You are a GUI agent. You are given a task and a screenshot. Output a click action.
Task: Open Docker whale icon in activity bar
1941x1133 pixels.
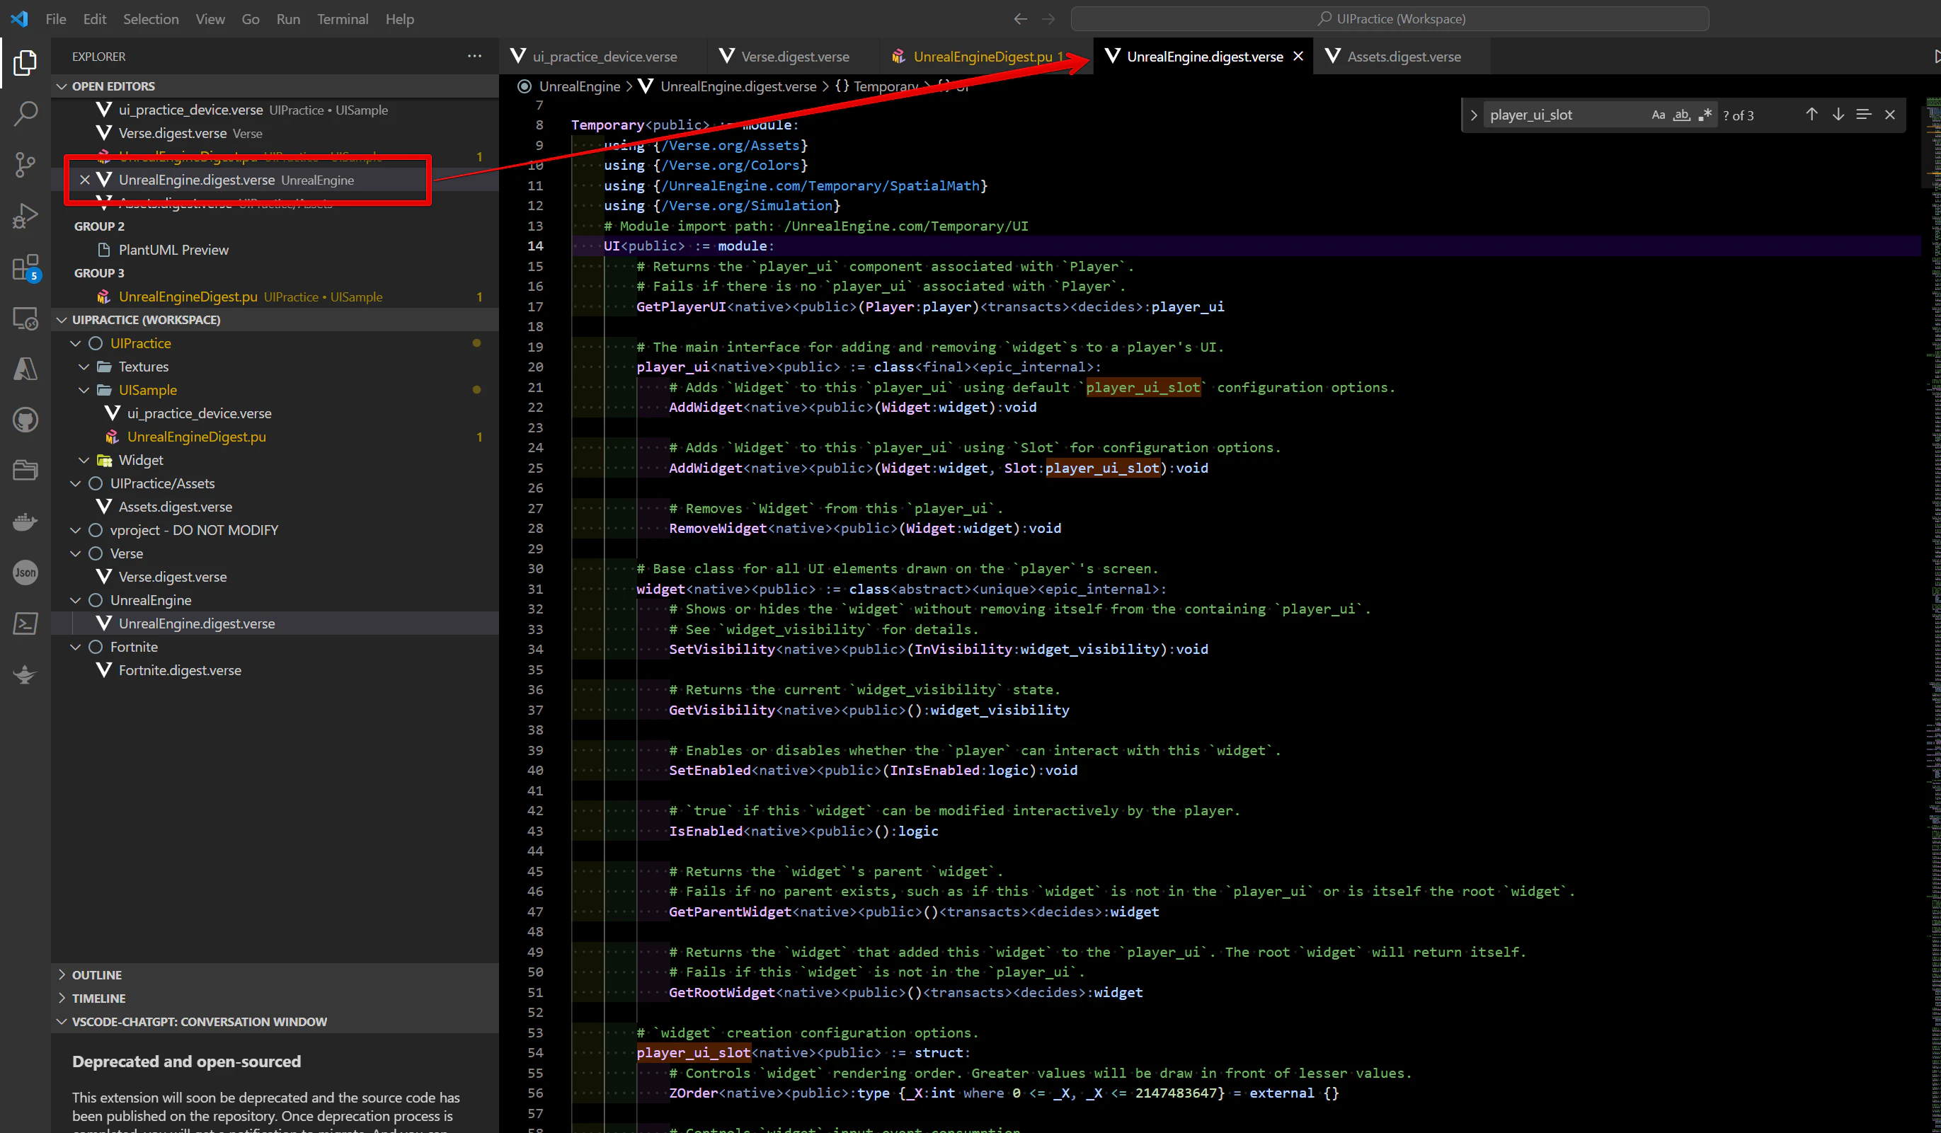[x=25, y=522]
